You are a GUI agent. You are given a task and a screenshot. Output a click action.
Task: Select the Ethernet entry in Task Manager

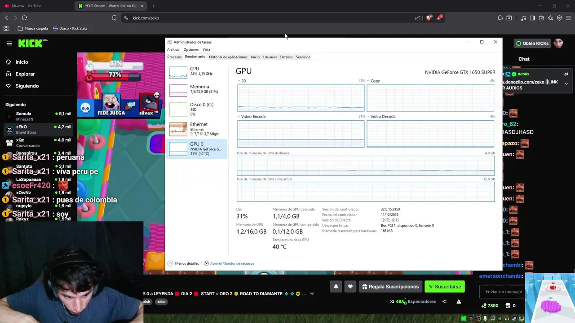click(197, 129)
